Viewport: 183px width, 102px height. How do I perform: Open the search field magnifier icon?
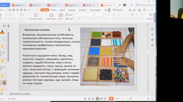(114, 10)
